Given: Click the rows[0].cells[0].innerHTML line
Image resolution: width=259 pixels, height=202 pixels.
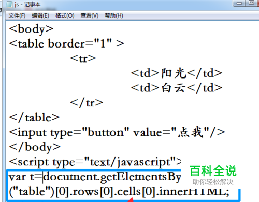Looking at the screenshot, I should tap(119, 192).
